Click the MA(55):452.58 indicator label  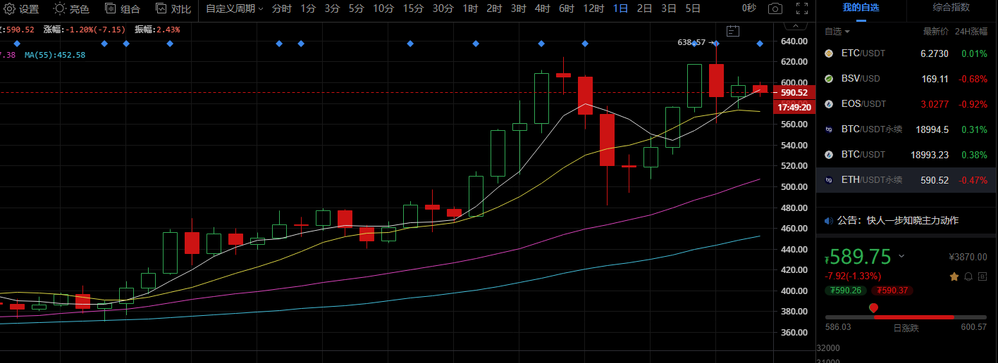(x=55, y=55)
